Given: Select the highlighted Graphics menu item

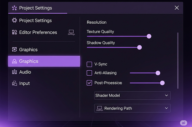Looking at the screenshot, I should click(x=44, y=61).
